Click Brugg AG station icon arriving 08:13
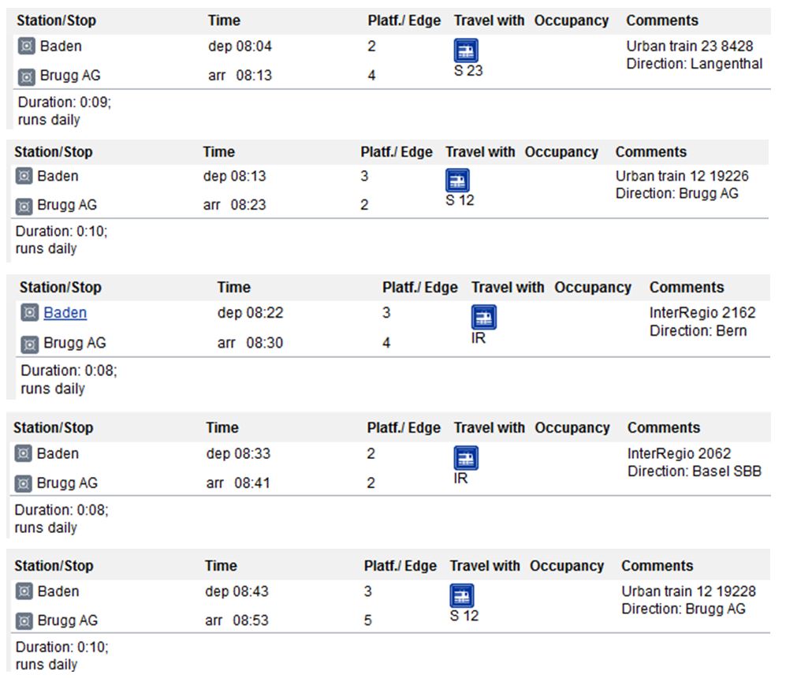This screenshot has height=678, width=786. 27,76
